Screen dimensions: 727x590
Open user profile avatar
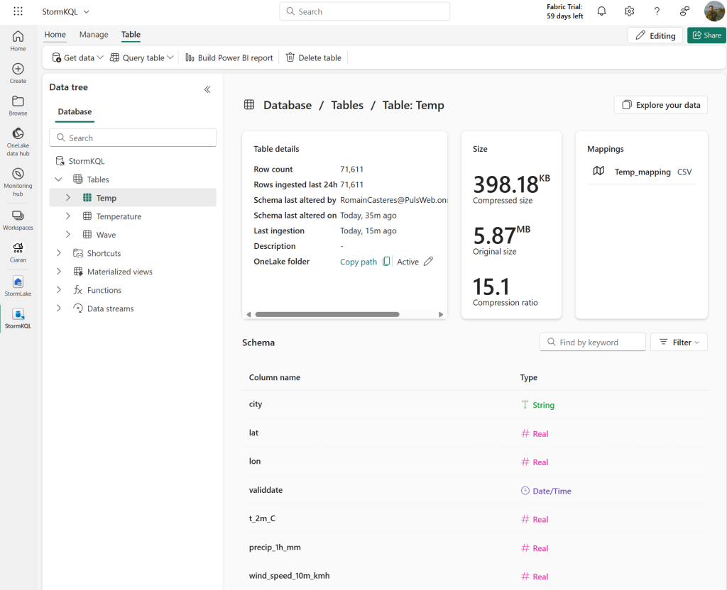pos(714,11)
